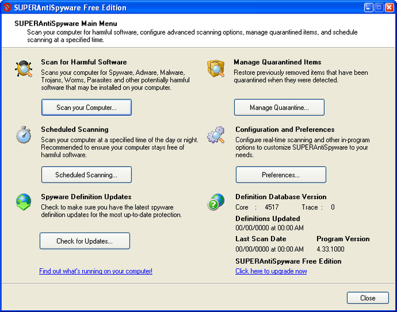Viewport: 397px width, 312px height.
Task: Click the Trace value 0
Action: click(333, 207)
